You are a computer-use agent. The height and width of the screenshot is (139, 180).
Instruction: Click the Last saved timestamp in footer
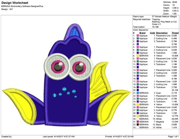59,136
